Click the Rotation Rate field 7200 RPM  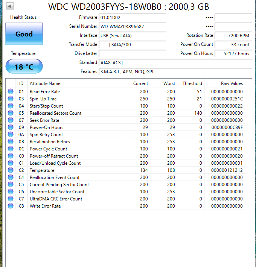(233, 36)
